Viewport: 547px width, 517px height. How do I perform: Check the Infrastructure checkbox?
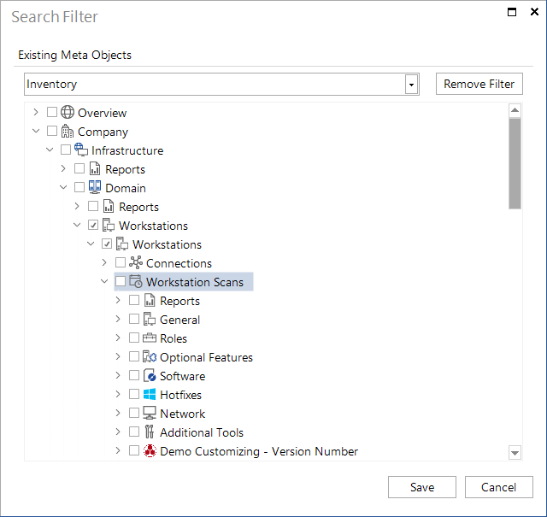66,150
